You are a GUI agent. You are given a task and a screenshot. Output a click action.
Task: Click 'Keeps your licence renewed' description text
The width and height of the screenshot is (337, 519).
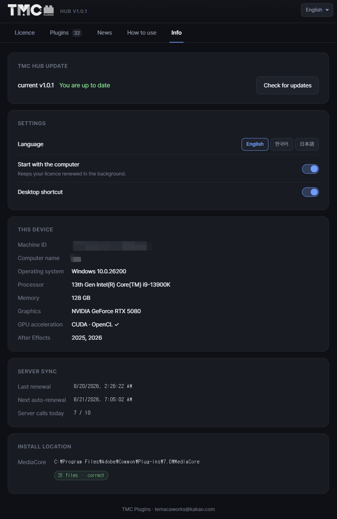(72, 174)
